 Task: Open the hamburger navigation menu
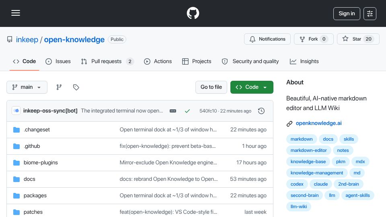pyautogui.click(x=16, y=13)
